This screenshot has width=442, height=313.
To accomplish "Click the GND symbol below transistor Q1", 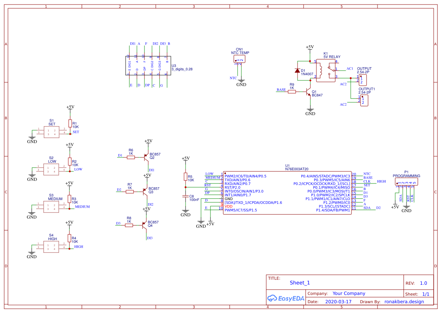I will click(310, 111).
